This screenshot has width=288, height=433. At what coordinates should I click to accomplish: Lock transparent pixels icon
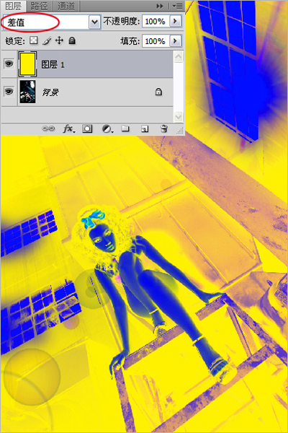[x=34, y=40]
